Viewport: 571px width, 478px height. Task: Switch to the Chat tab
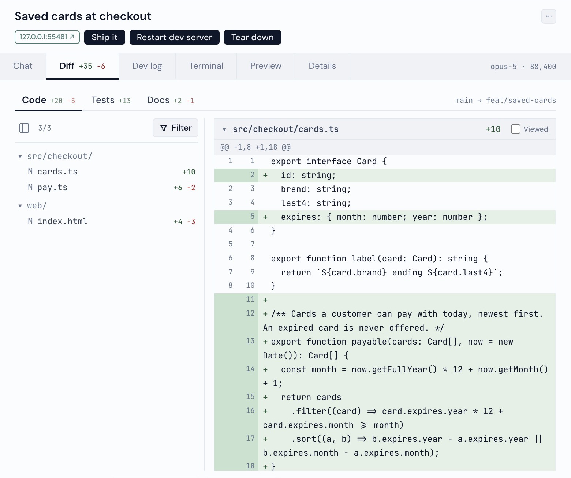tap(23, 66)
